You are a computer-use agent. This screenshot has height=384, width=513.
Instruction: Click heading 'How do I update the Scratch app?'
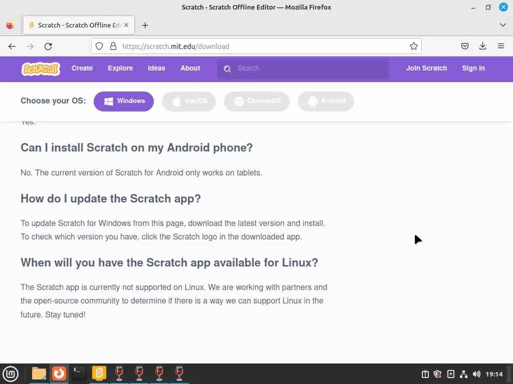[x=111, y=198]
